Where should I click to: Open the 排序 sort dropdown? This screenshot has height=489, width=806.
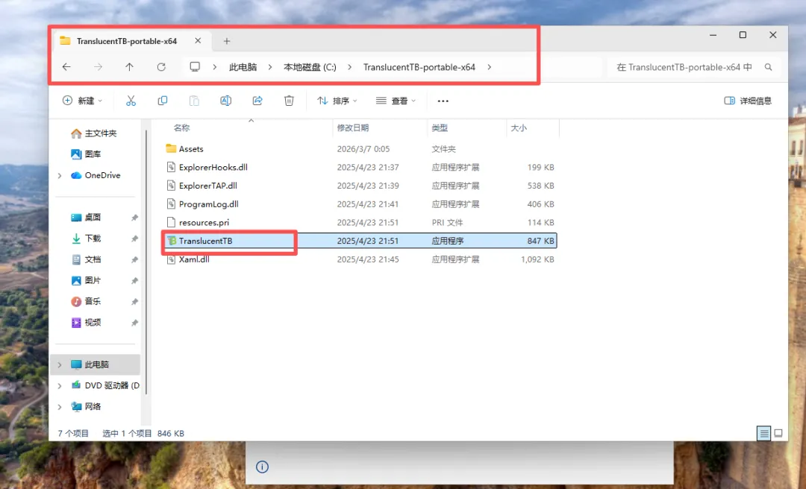337,101
